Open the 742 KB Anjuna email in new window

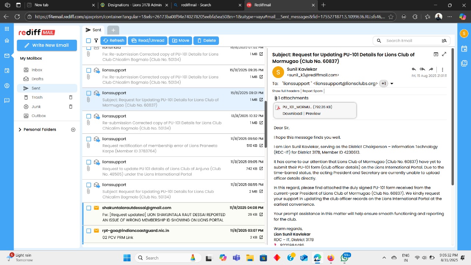(x=261, y=169)
